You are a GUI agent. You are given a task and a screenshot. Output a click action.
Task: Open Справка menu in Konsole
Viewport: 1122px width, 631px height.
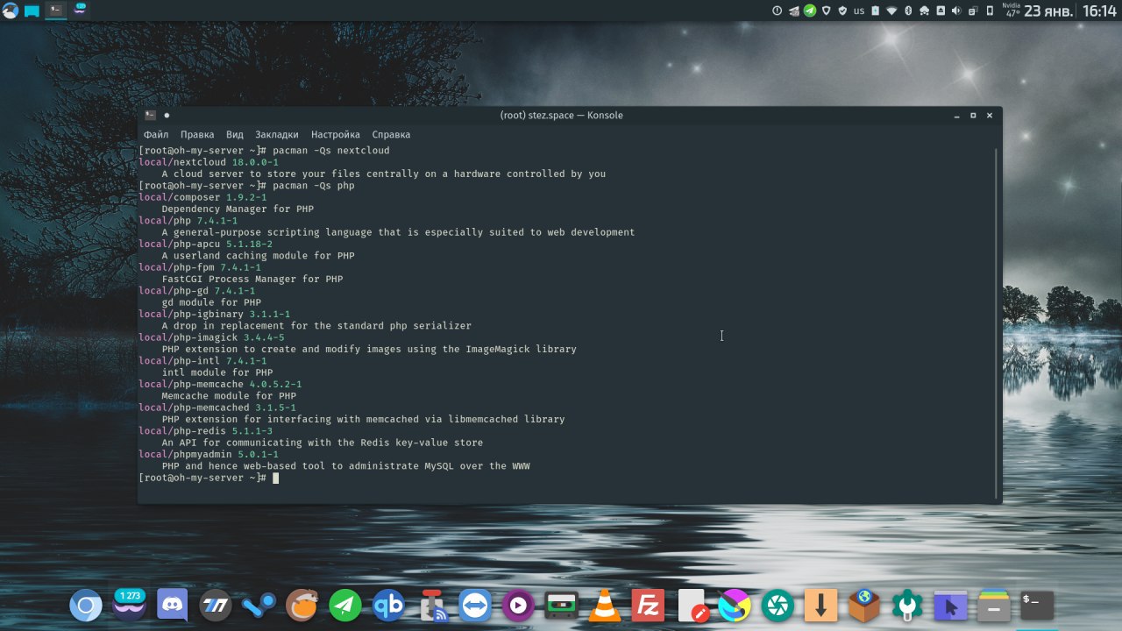pos(391,135)
